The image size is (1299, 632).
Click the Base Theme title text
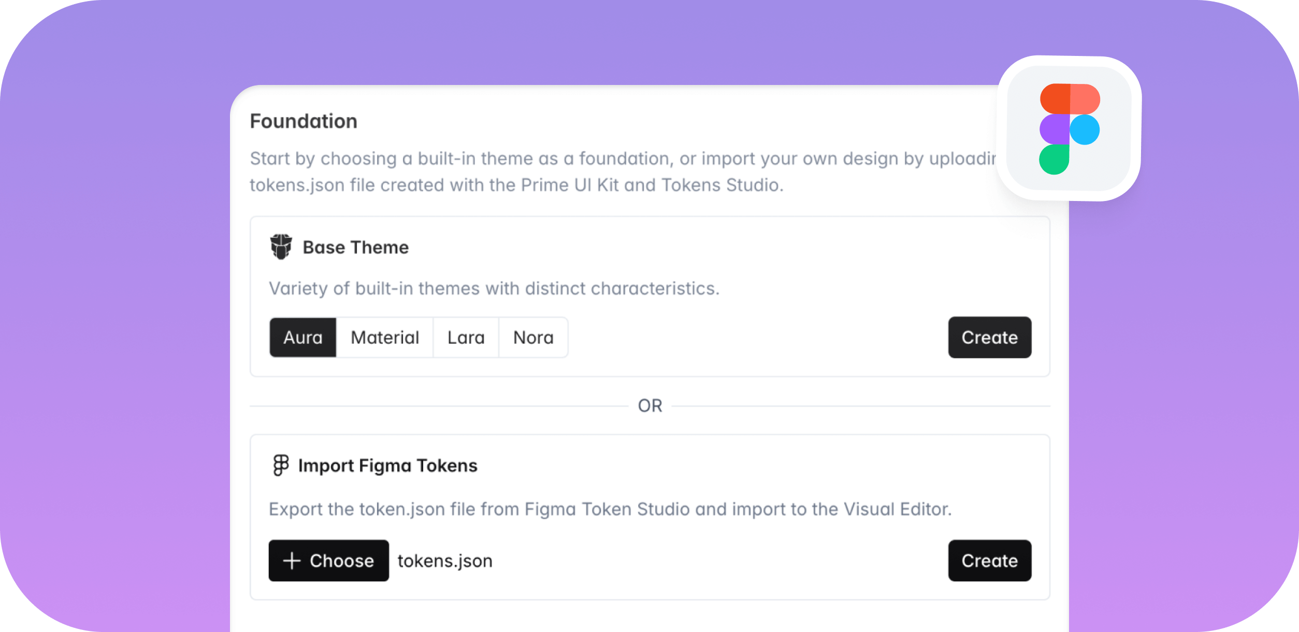[356, 248]
